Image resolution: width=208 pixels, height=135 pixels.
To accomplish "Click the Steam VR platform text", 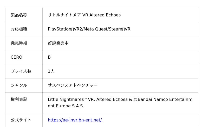I will [x=120, y=29].
